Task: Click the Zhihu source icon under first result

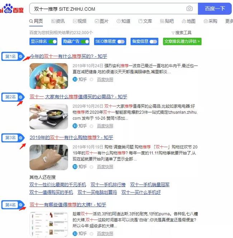Action: point(75,79)
